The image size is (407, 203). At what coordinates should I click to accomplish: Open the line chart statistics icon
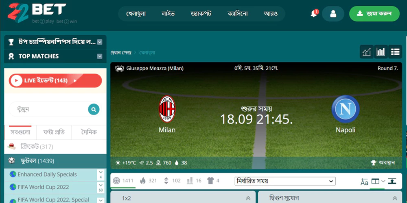(x=367, y=52)
